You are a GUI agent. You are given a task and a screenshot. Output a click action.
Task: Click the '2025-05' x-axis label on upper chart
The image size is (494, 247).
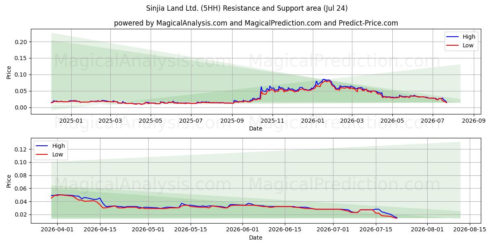[x=150, y=121]
